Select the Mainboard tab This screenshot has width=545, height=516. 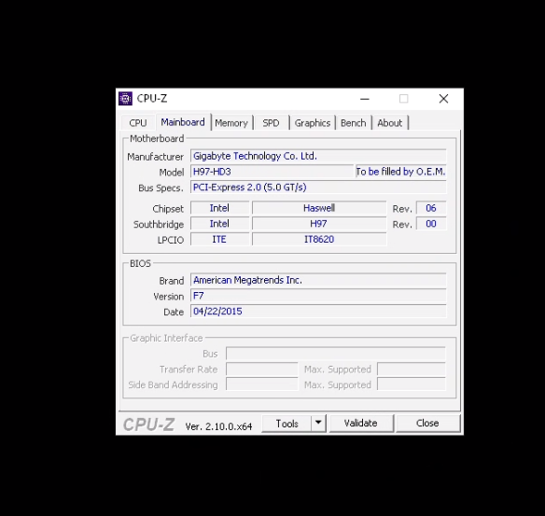pos(183,122)
